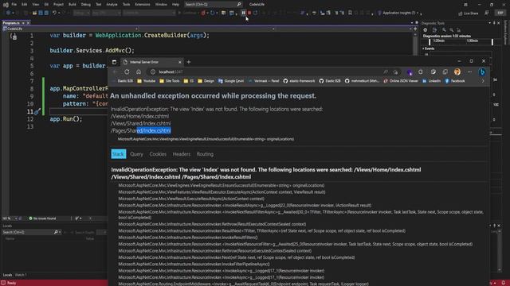Open the Debug menu in Visual Studio
Viewport: 510px width, 286px height.
86,5
